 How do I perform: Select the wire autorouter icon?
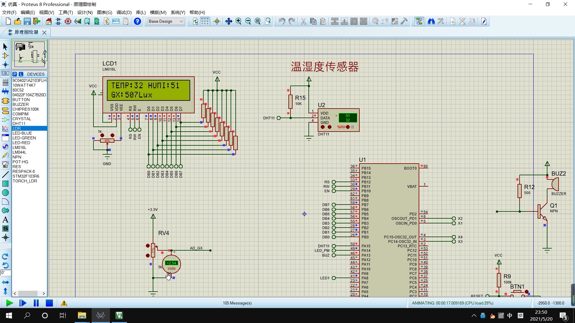tap(419, 21)
